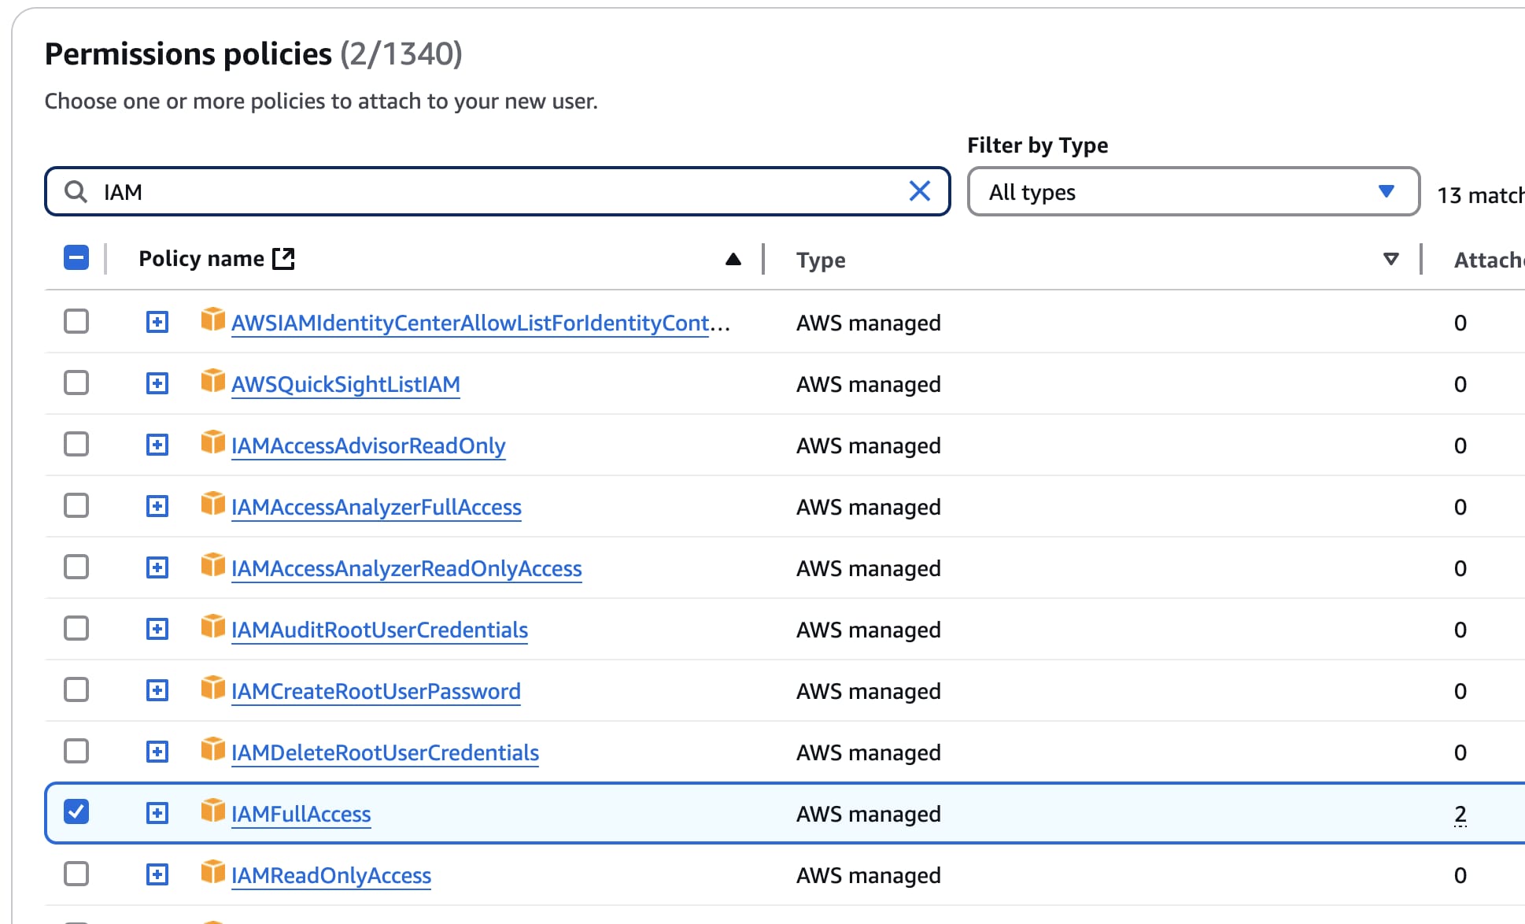Click orange box icon of IAMAccessAnalyzerReadOnlyAccess
Screen dimensions: 1525x924
tap(212, 565)
